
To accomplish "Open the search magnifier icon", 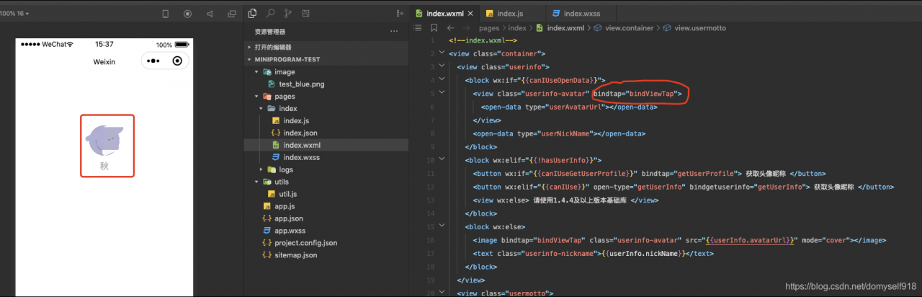I will click(x=270, y=14).
